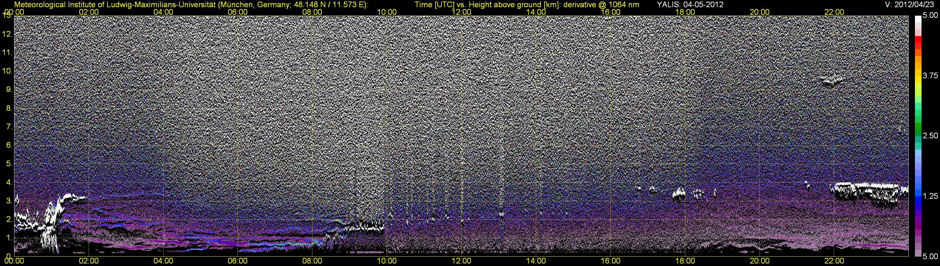The height and width of the screenshot is (266, 940).
Task: Click the 1.25 value on the color scale
Action: (930, 196)
